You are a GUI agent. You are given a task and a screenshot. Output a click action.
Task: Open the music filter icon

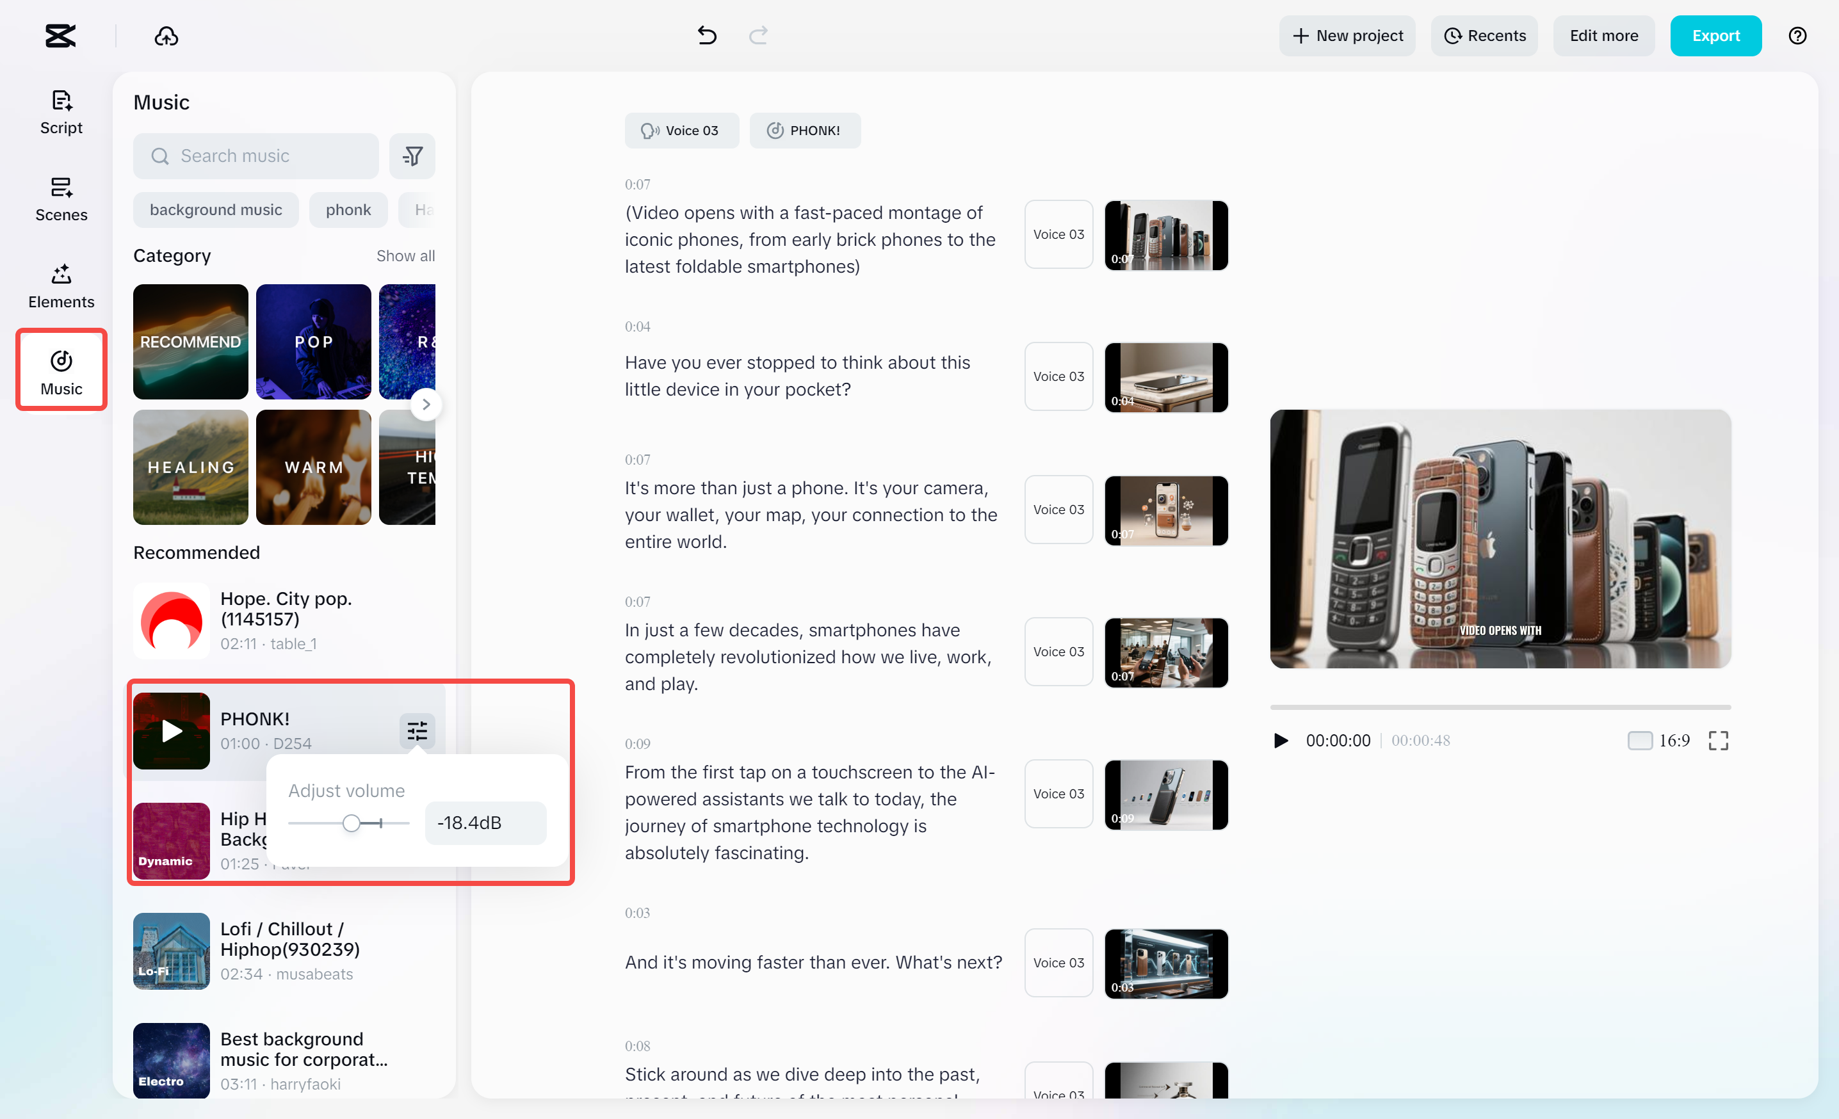coord(412,156)
